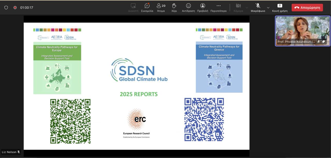Open the Περισσότερα more options menu
The image size is (331, 158).
(218, 6)
